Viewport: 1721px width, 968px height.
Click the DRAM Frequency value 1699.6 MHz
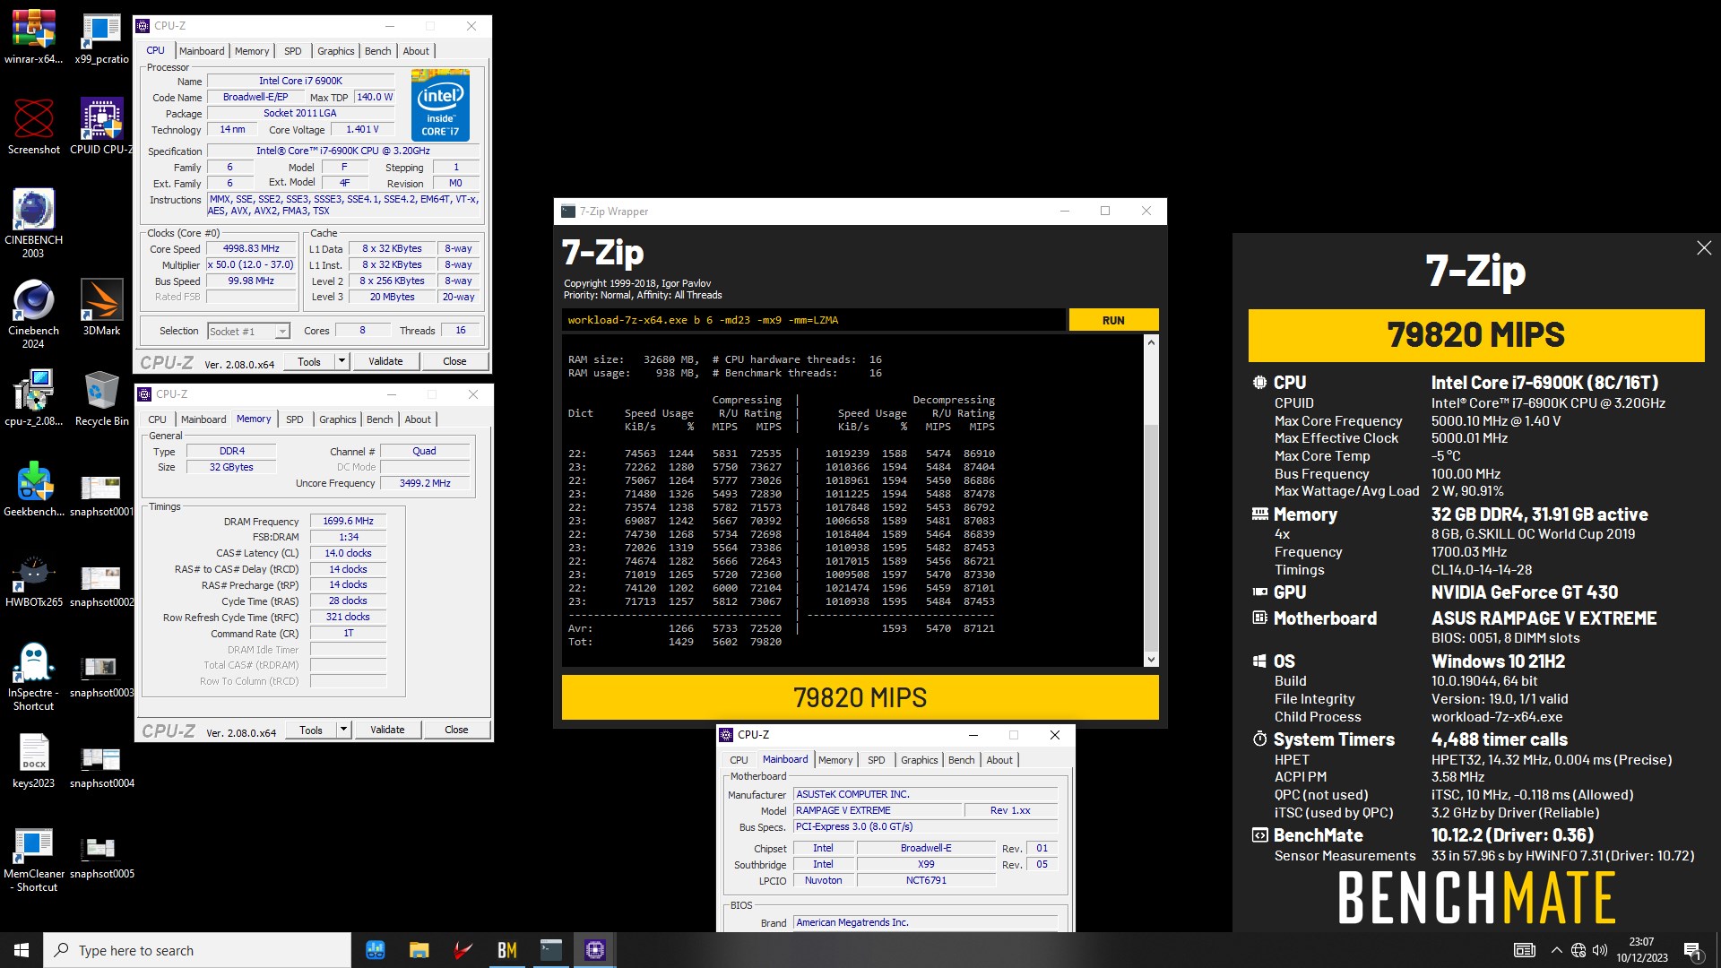[x=348, y=521]
